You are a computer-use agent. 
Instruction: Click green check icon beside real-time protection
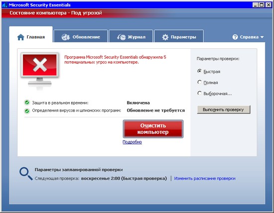click(x=27, y=103)
